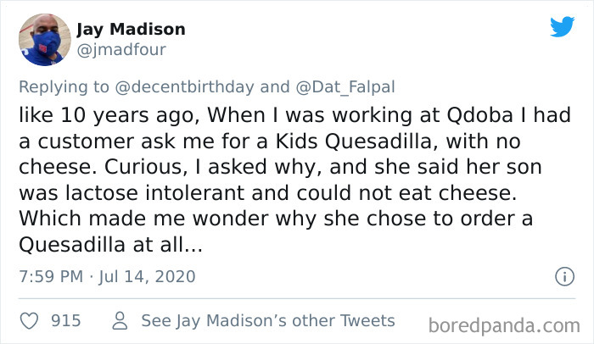The image size is (594, 344).
Task: Like the tweet with the heart icon
Action: (x=30, y=321)
